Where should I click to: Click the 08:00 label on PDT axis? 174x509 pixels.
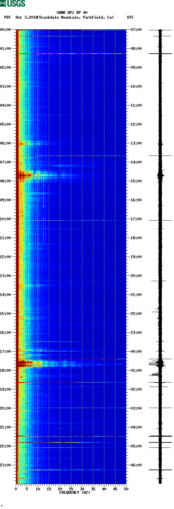[x=6, y=181]
